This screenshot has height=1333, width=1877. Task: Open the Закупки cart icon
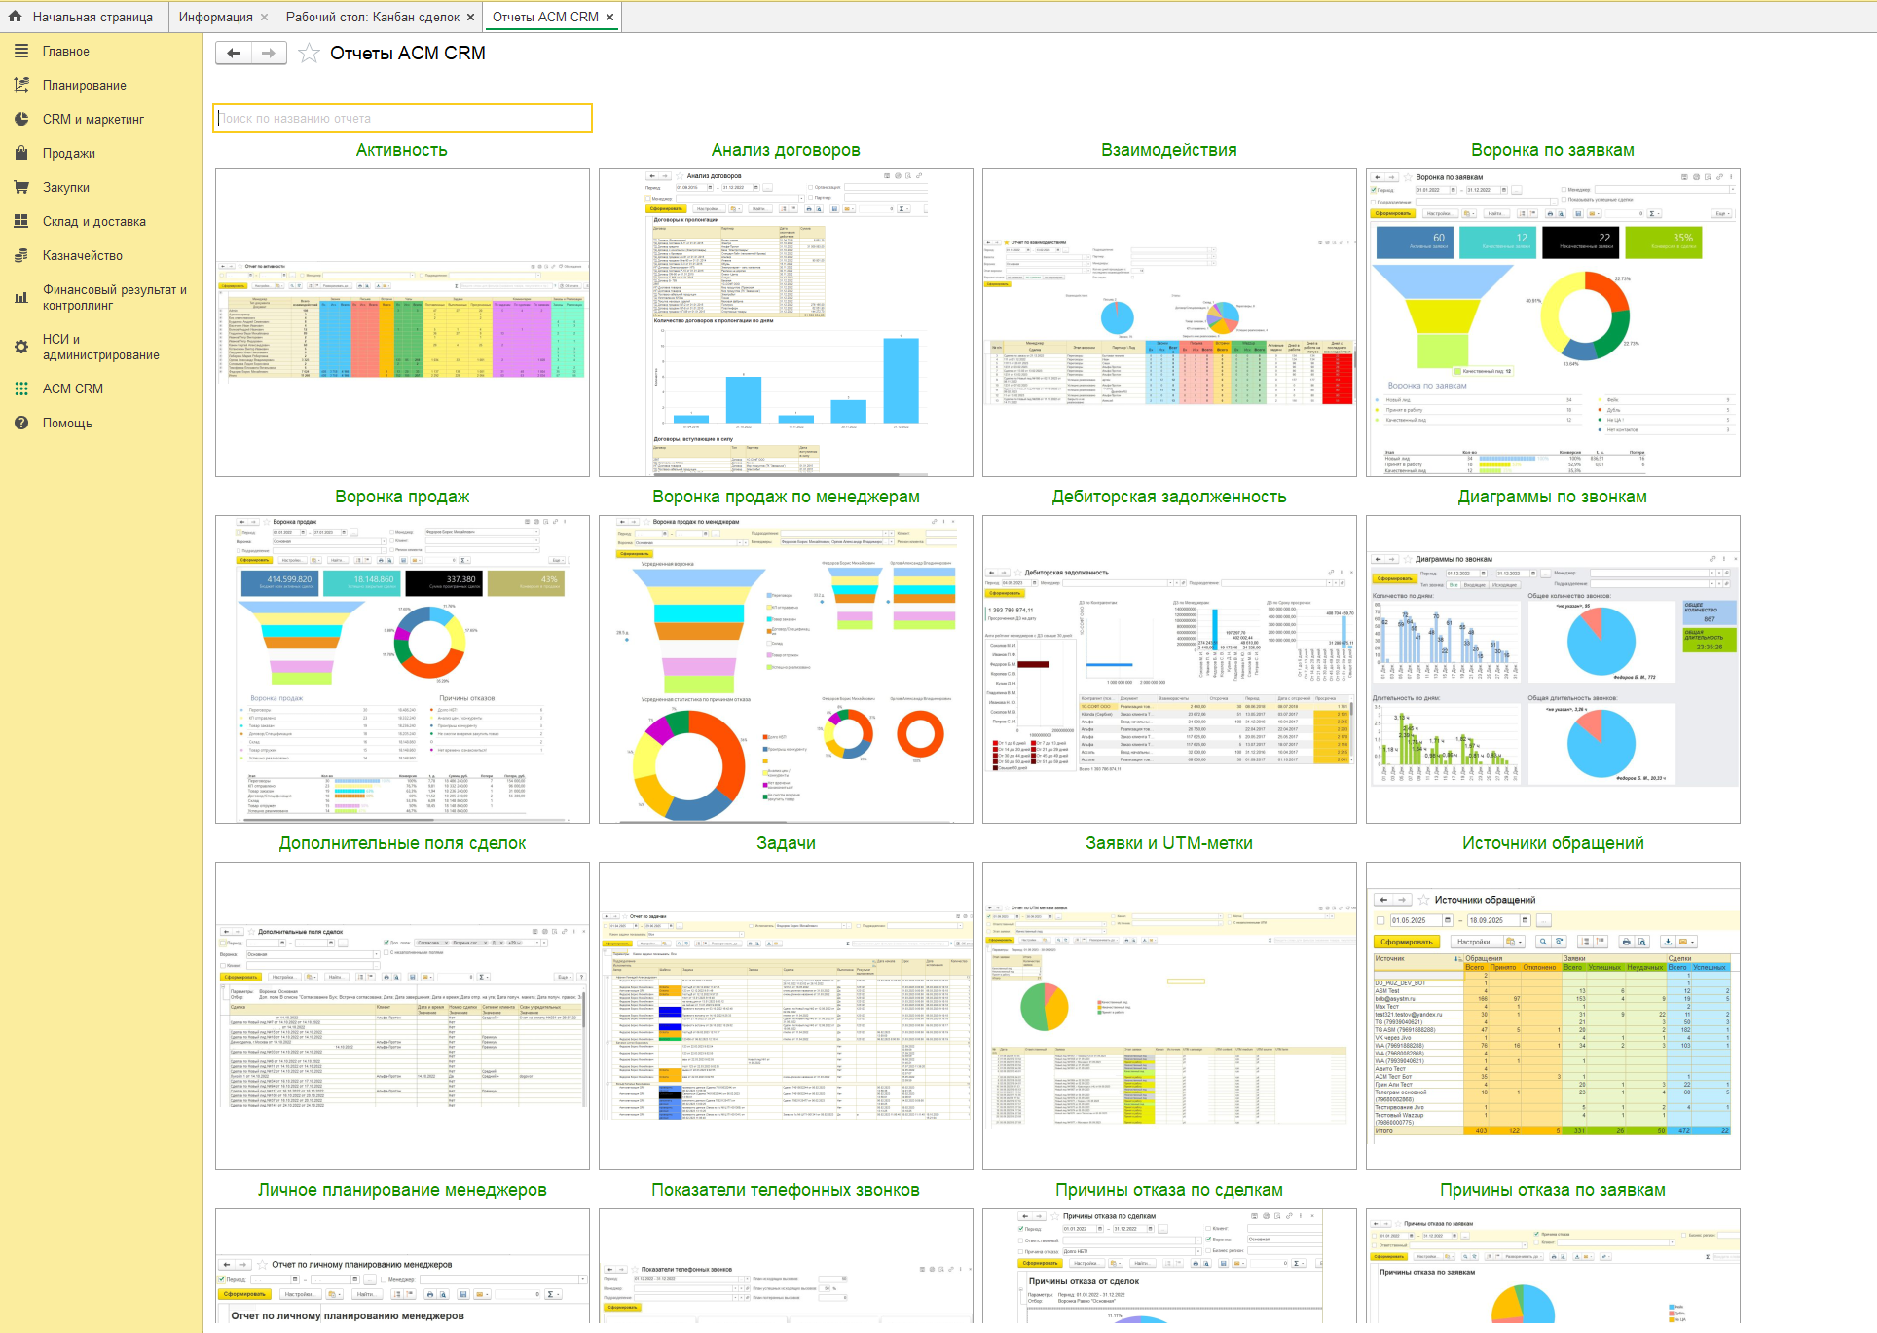click(x=21, y=187)
